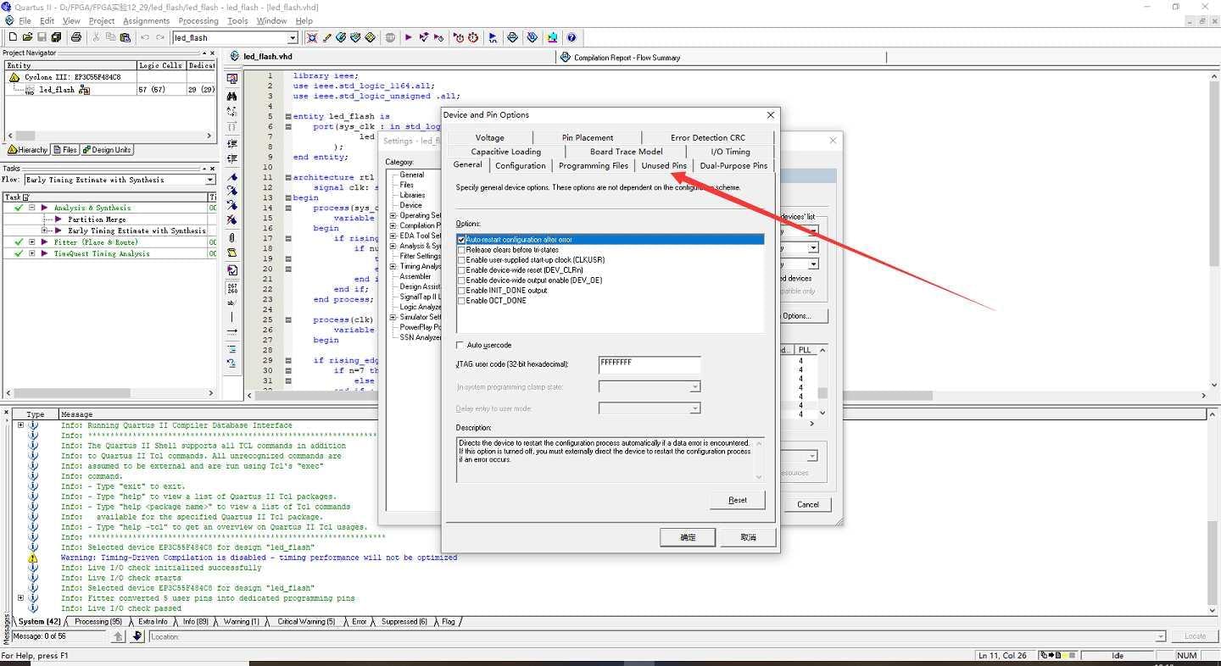Open the Programming Files tab
The image size is (1221, 666).
point(594,165)
